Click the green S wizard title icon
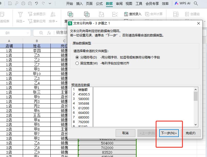This screenshot has height=157, width=207. 70,23
